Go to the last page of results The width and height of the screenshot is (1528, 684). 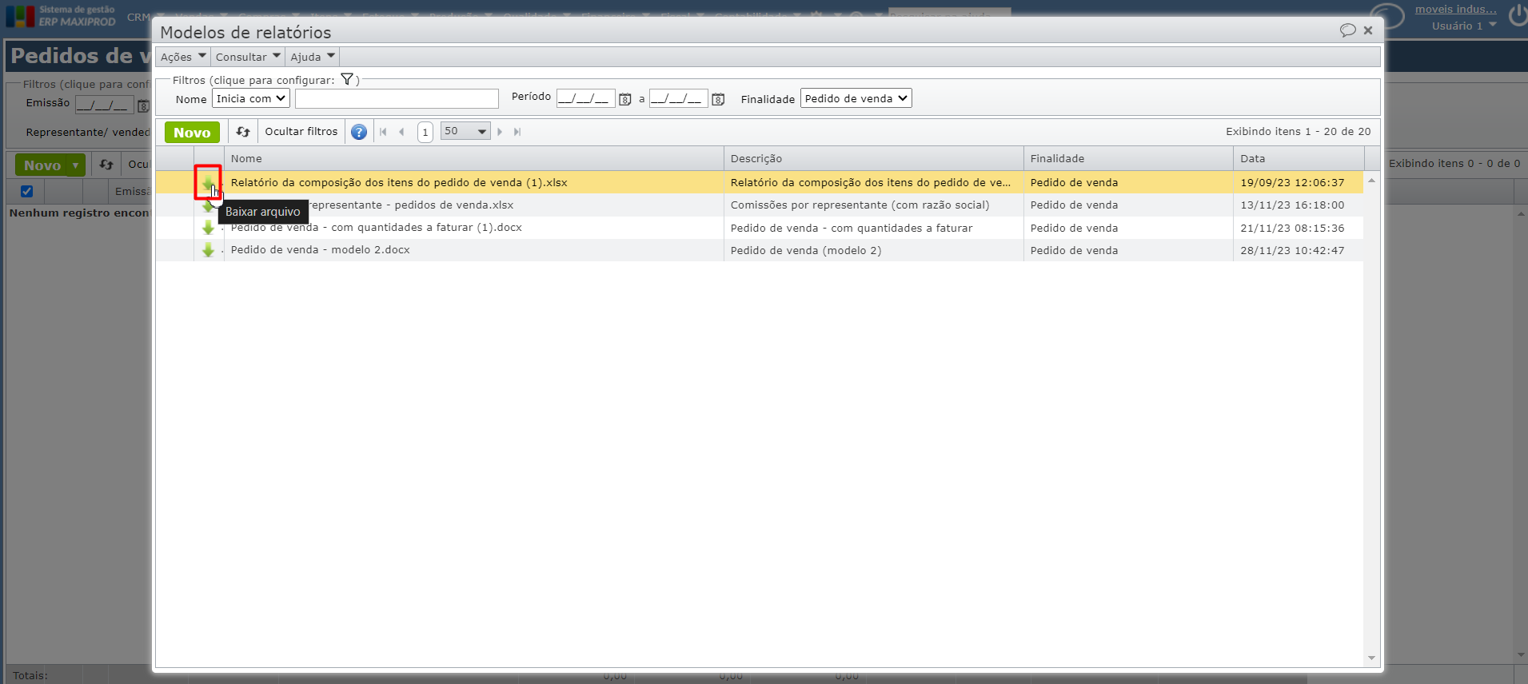(x=517, y=132)
